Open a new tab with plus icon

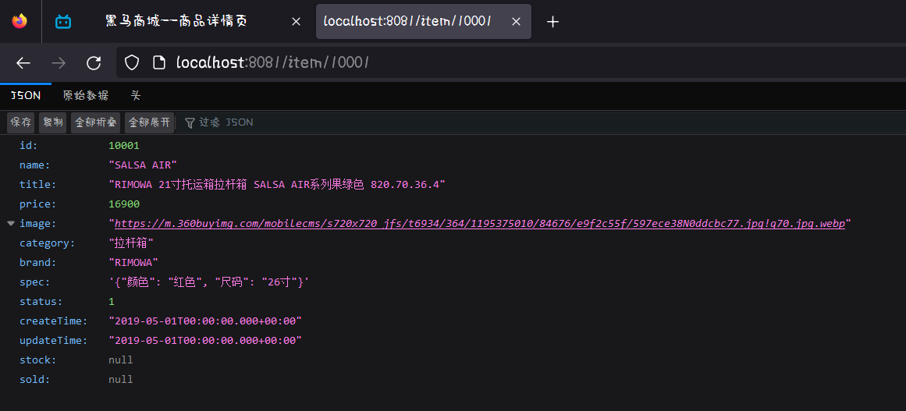pos(553,22)
